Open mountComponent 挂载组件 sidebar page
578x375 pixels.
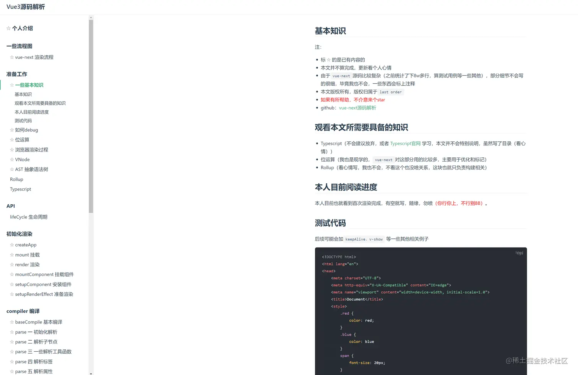click(x=42, y=275)
